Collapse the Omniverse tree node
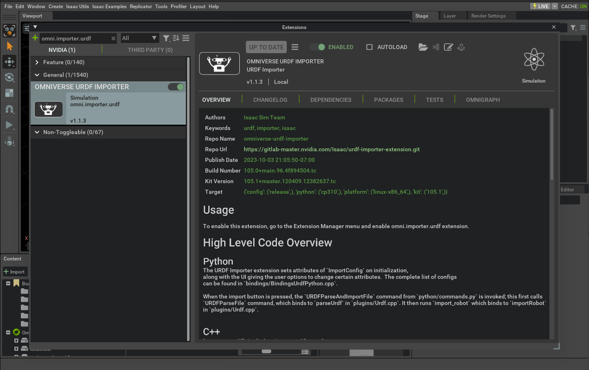The image size is (589, 370). coord(8,332)
